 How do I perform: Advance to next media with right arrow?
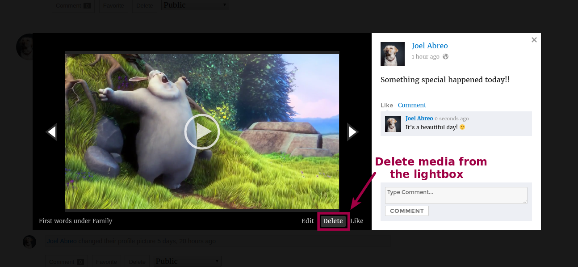point(352,132)
